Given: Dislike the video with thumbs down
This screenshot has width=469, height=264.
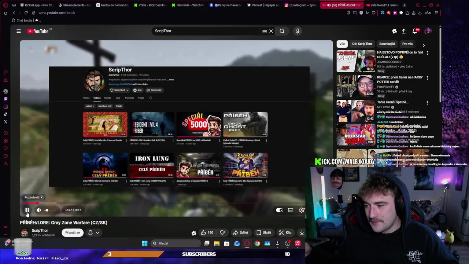Looking at the screenshot, I should click(222, 232).
